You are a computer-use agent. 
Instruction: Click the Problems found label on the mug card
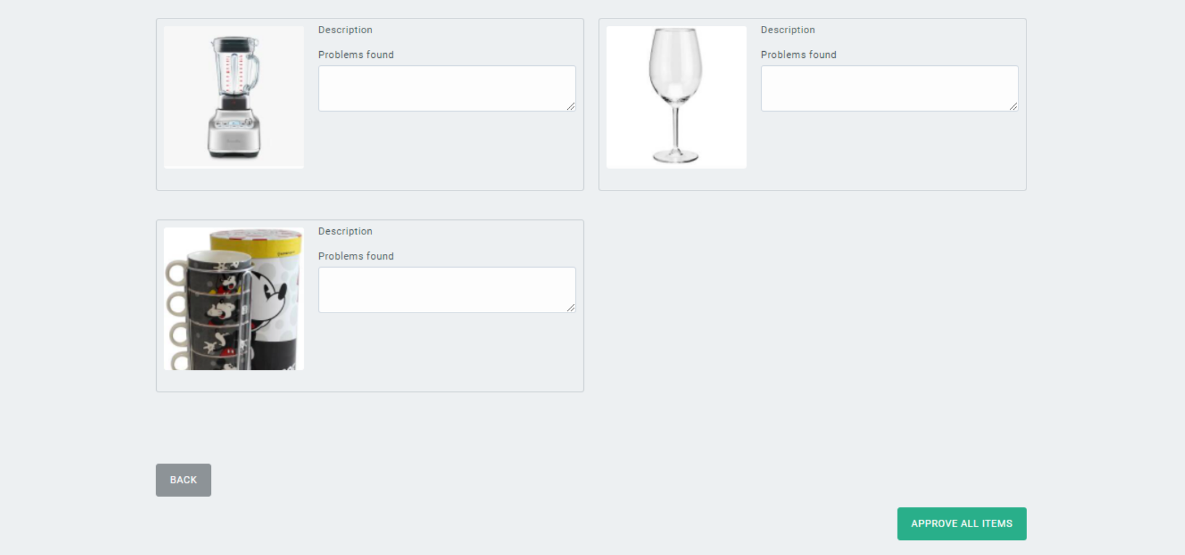[x=356, y=255]
